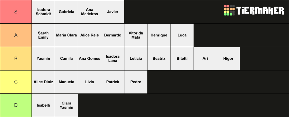Click the Bitetti tile
289x117 pixels.
[182, 58]
